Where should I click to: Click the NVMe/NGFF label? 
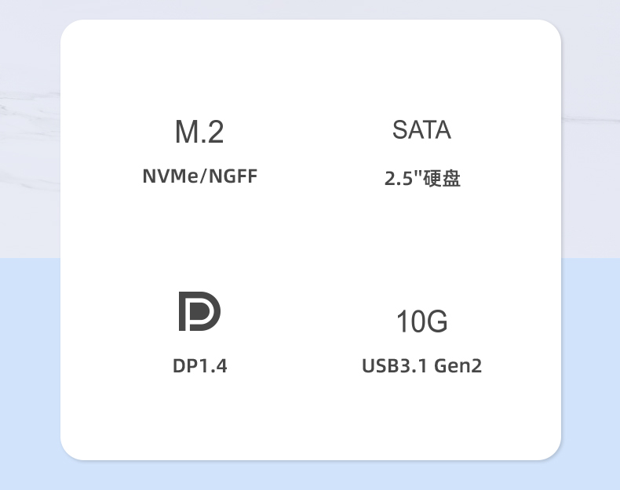tap(199, 176)
